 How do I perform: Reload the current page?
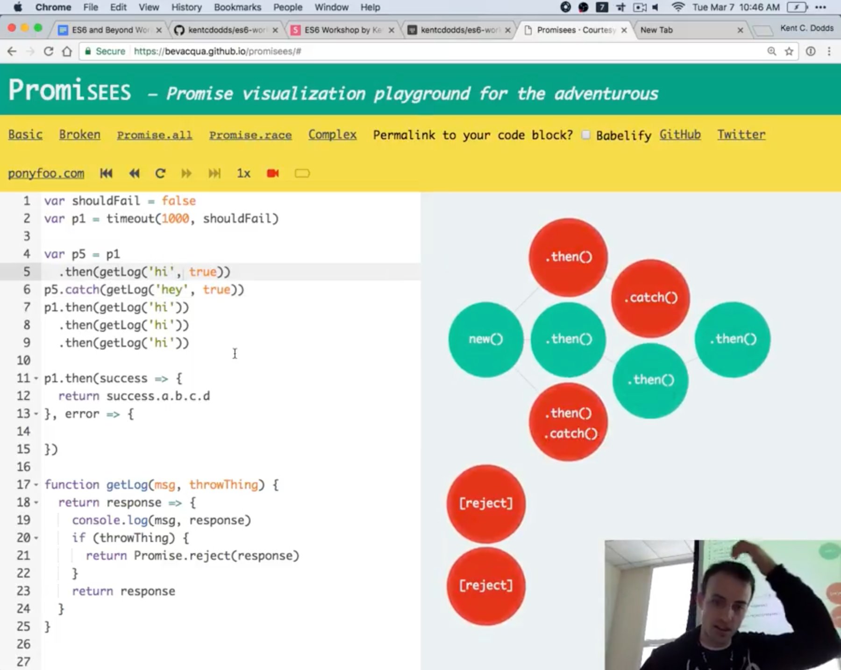point(48,51)
